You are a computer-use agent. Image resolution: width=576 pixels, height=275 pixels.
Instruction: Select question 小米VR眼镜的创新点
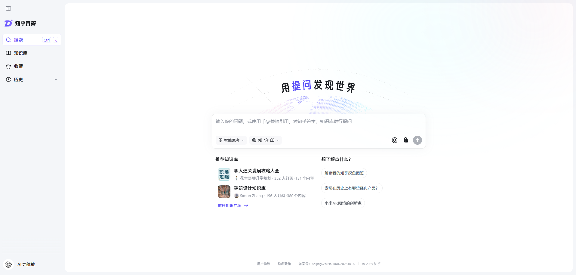point(343,203)
